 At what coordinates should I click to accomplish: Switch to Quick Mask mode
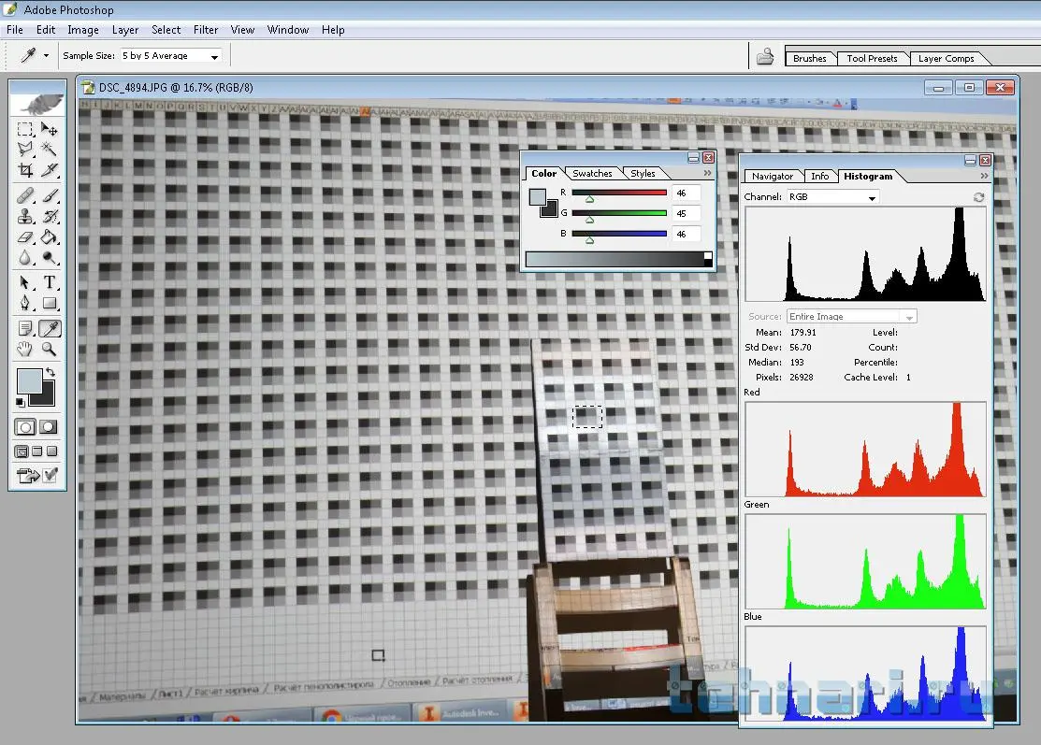49,426
